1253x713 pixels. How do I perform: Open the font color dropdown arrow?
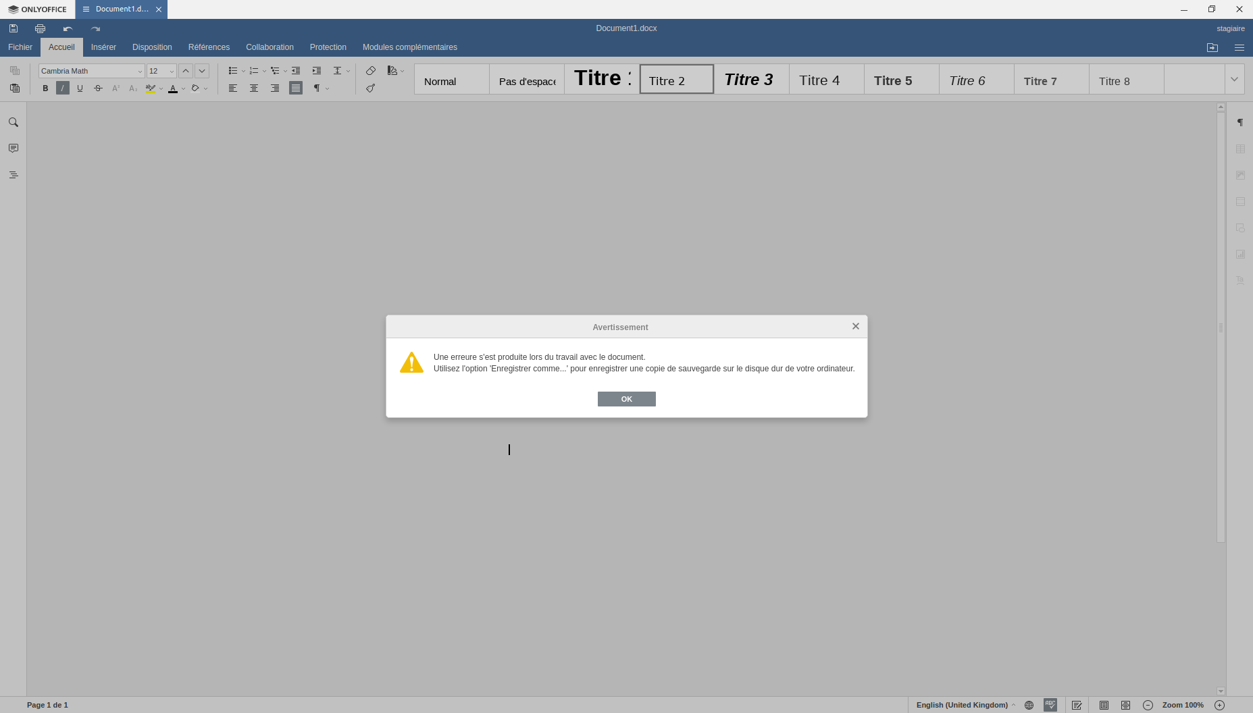[x=183, y=88]
